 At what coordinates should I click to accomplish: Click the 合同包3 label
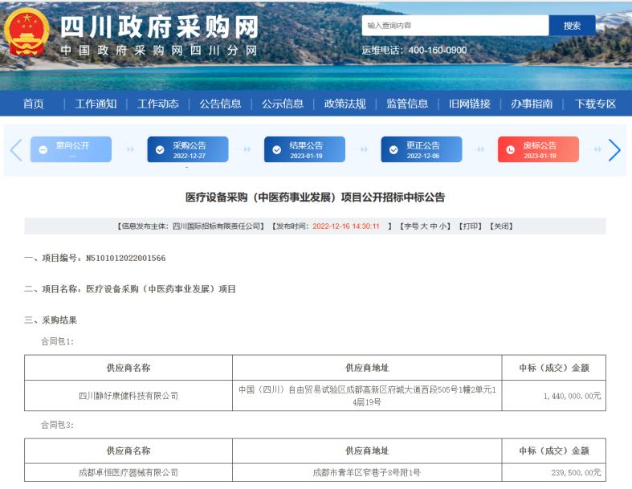[x=57, y=425]
